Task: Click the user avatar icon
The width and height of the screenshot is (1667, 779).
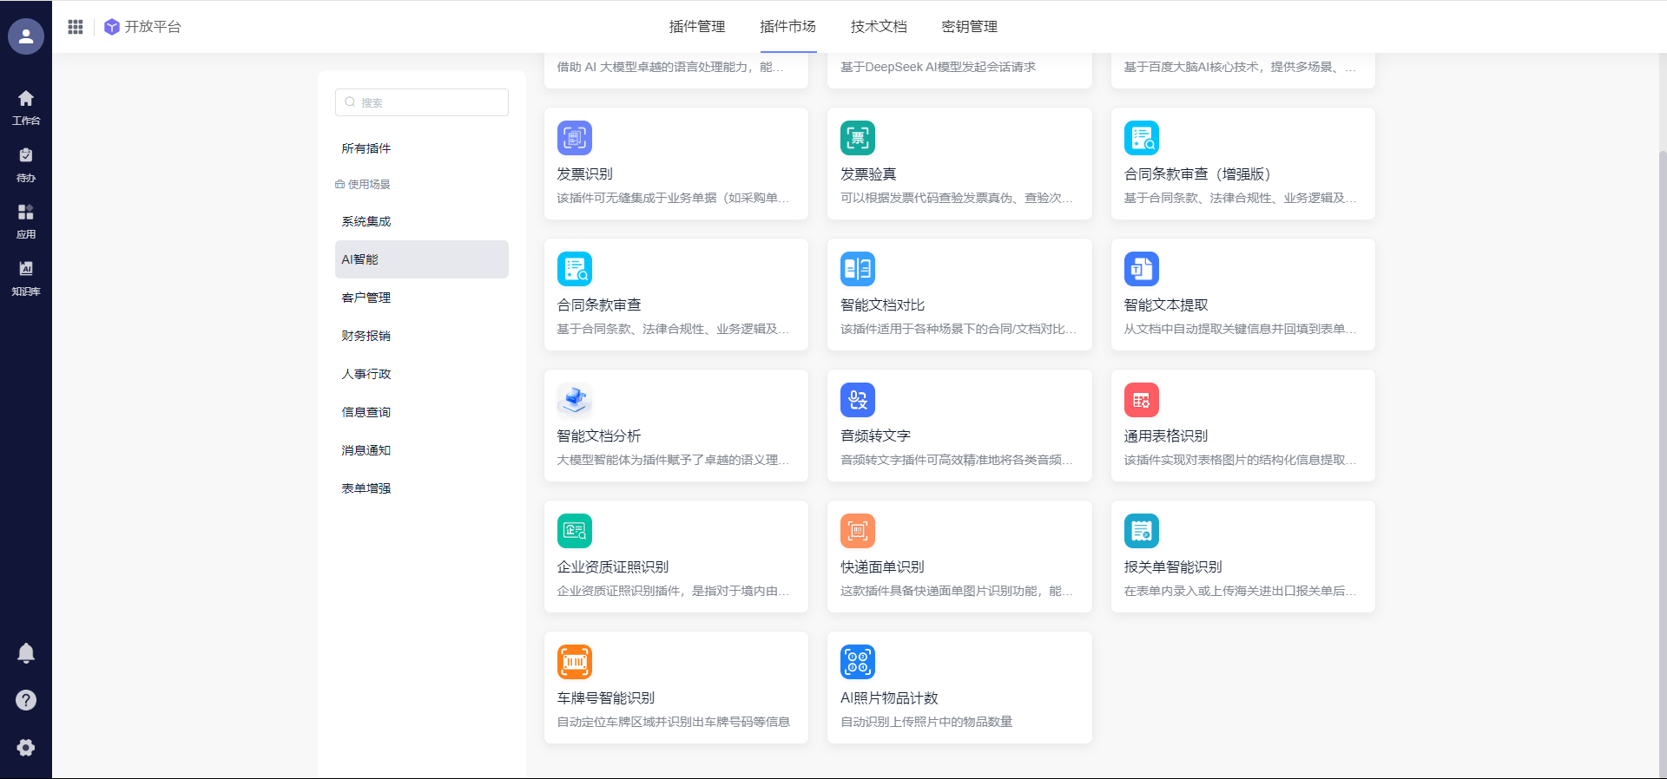Action: tap(26, 36)
